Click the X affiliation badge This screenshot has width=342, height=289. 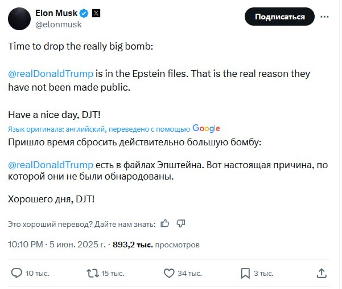[96, 13]
